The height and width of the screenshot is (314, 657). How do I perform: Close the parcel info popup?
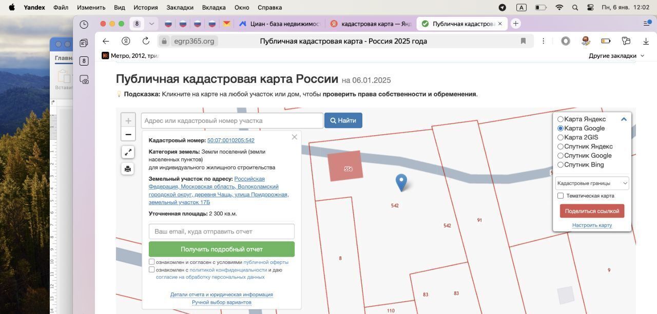(x=294, y=137)
